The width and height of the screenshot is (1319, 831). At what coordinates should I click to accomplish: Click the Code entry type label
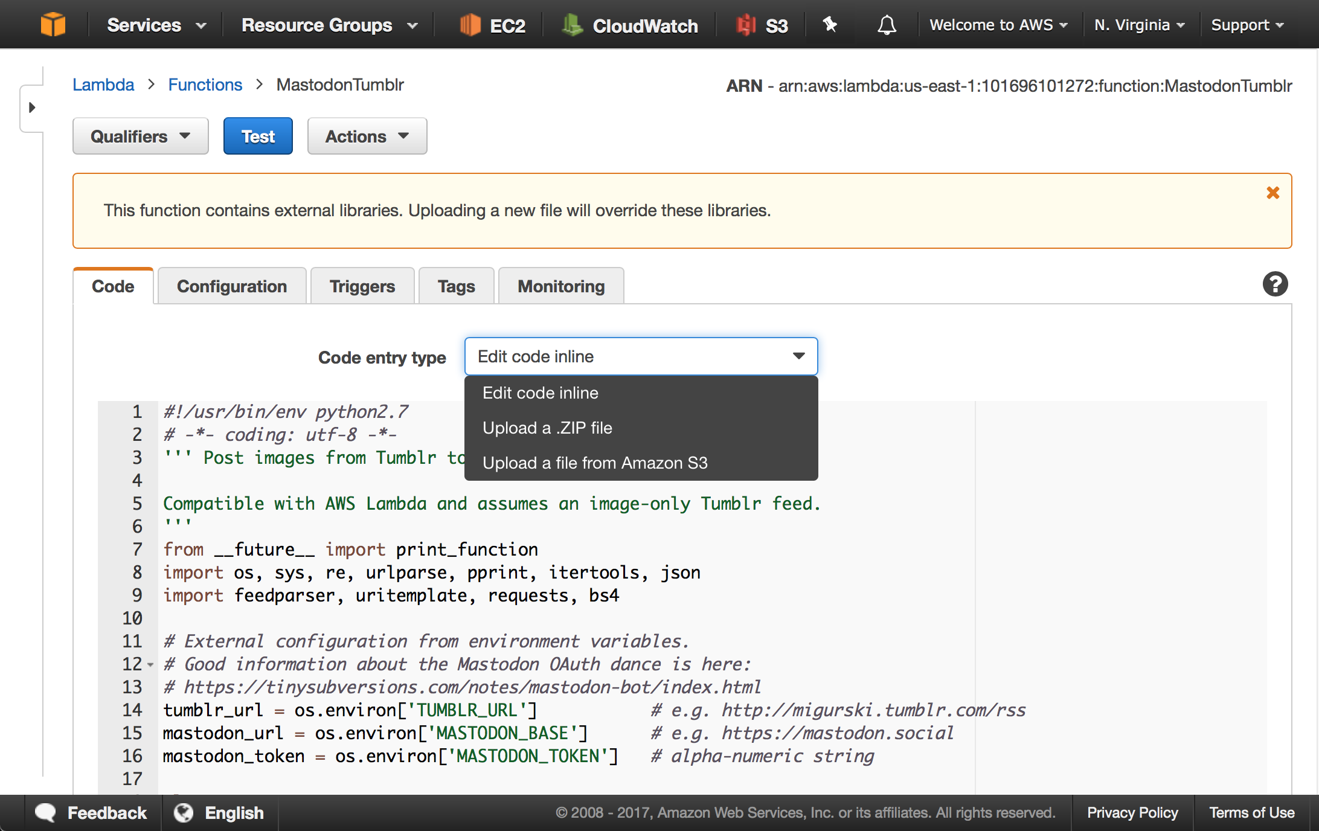point(382,358)
